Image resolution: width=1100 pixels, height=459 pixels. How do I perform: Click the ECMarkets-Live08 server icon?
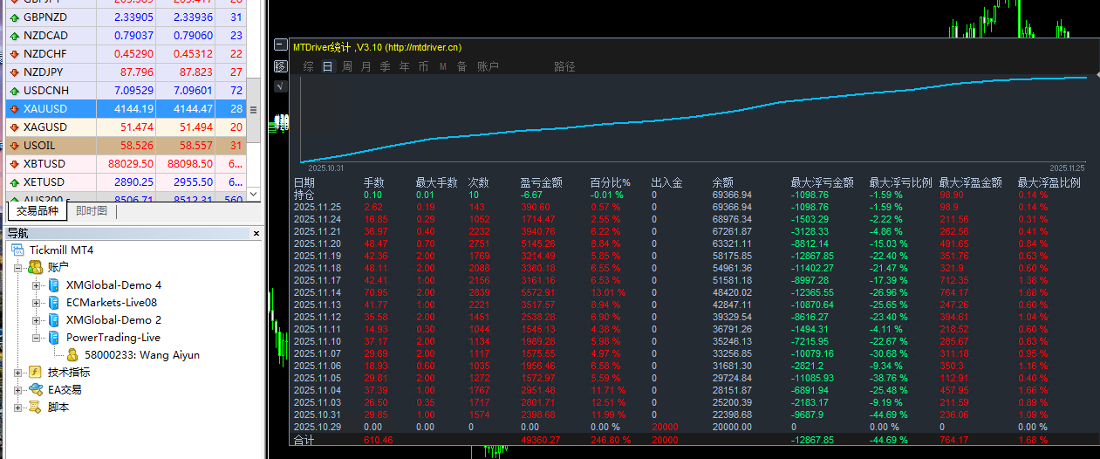[x=53, y=302]
